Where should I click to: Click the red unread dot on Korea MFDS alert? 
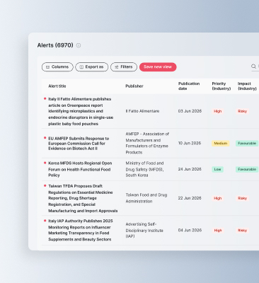[45, 163]
